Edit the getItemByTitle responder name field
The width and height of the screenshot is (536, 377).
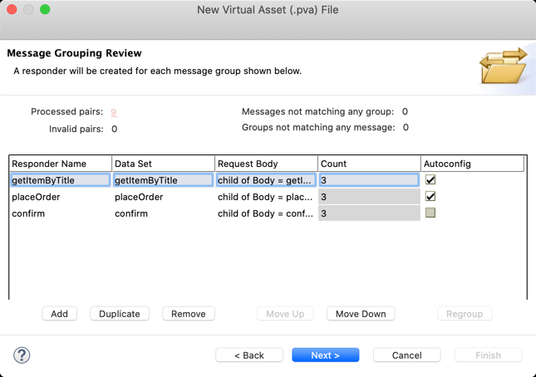pyautogui.click(x=60, y=180)
